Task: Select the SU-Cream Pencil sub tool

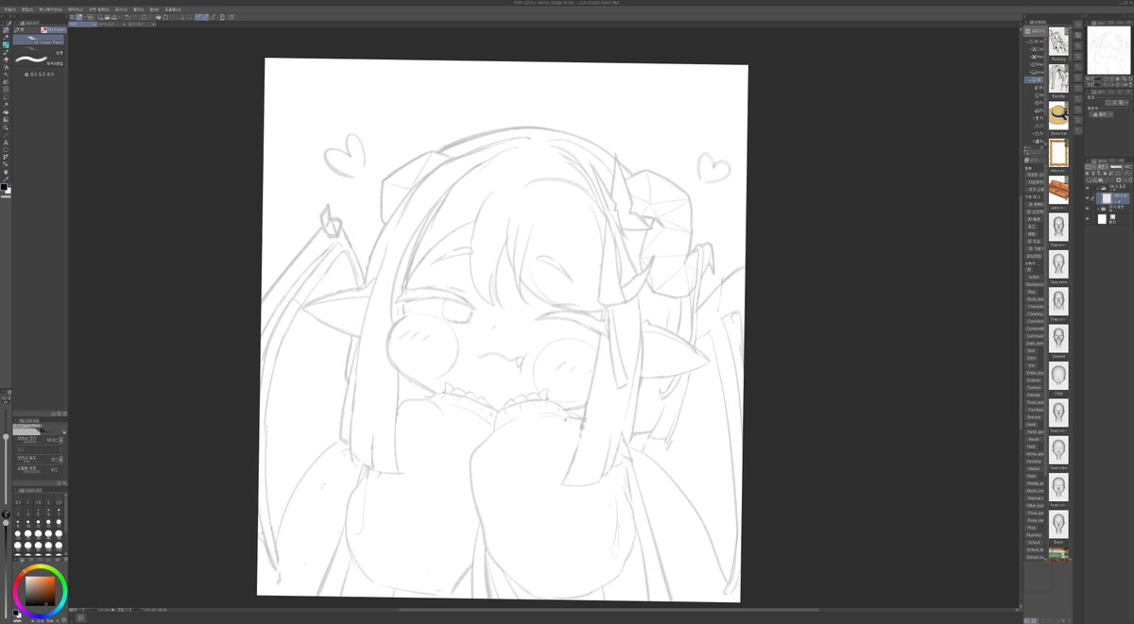Action: click(39, 40)
